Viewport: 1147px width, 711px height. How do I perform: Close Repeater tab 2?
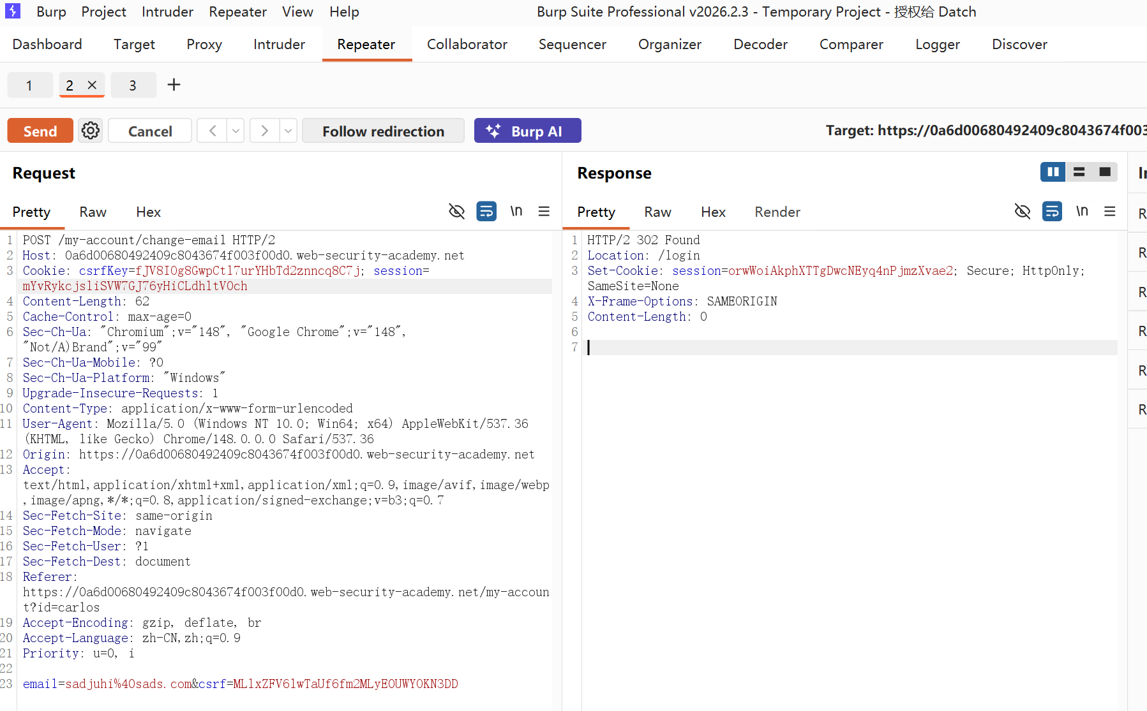92,85
